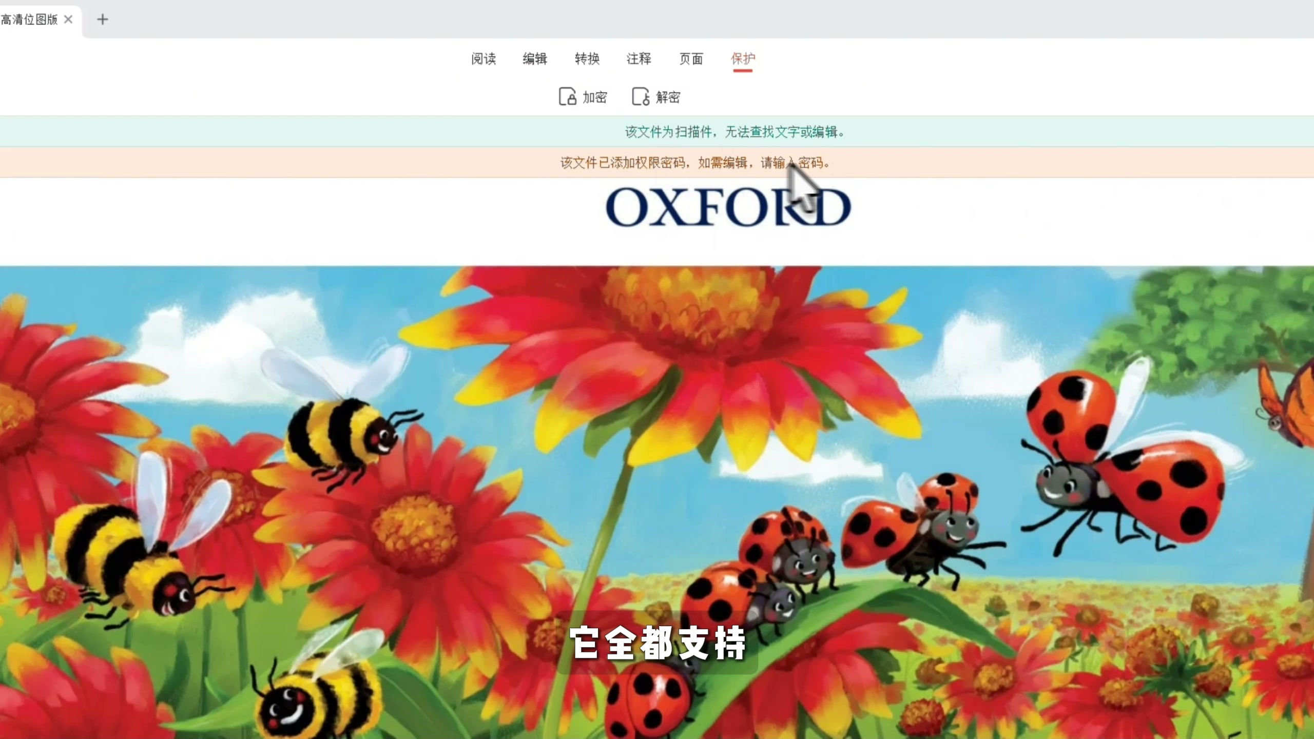Select the 页面 tab
This screenshot has height=739, width=1314.
(x=691, y=59)
